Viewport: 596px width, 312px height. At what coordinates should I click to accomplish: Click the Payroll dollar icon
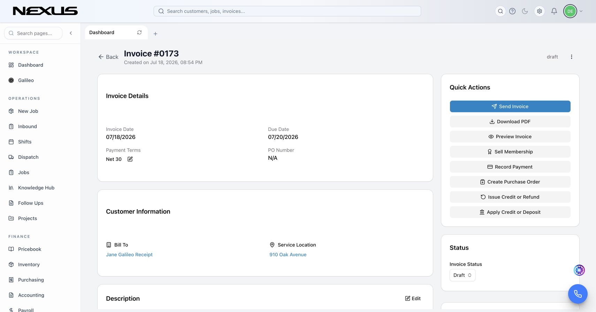(11, 310)
